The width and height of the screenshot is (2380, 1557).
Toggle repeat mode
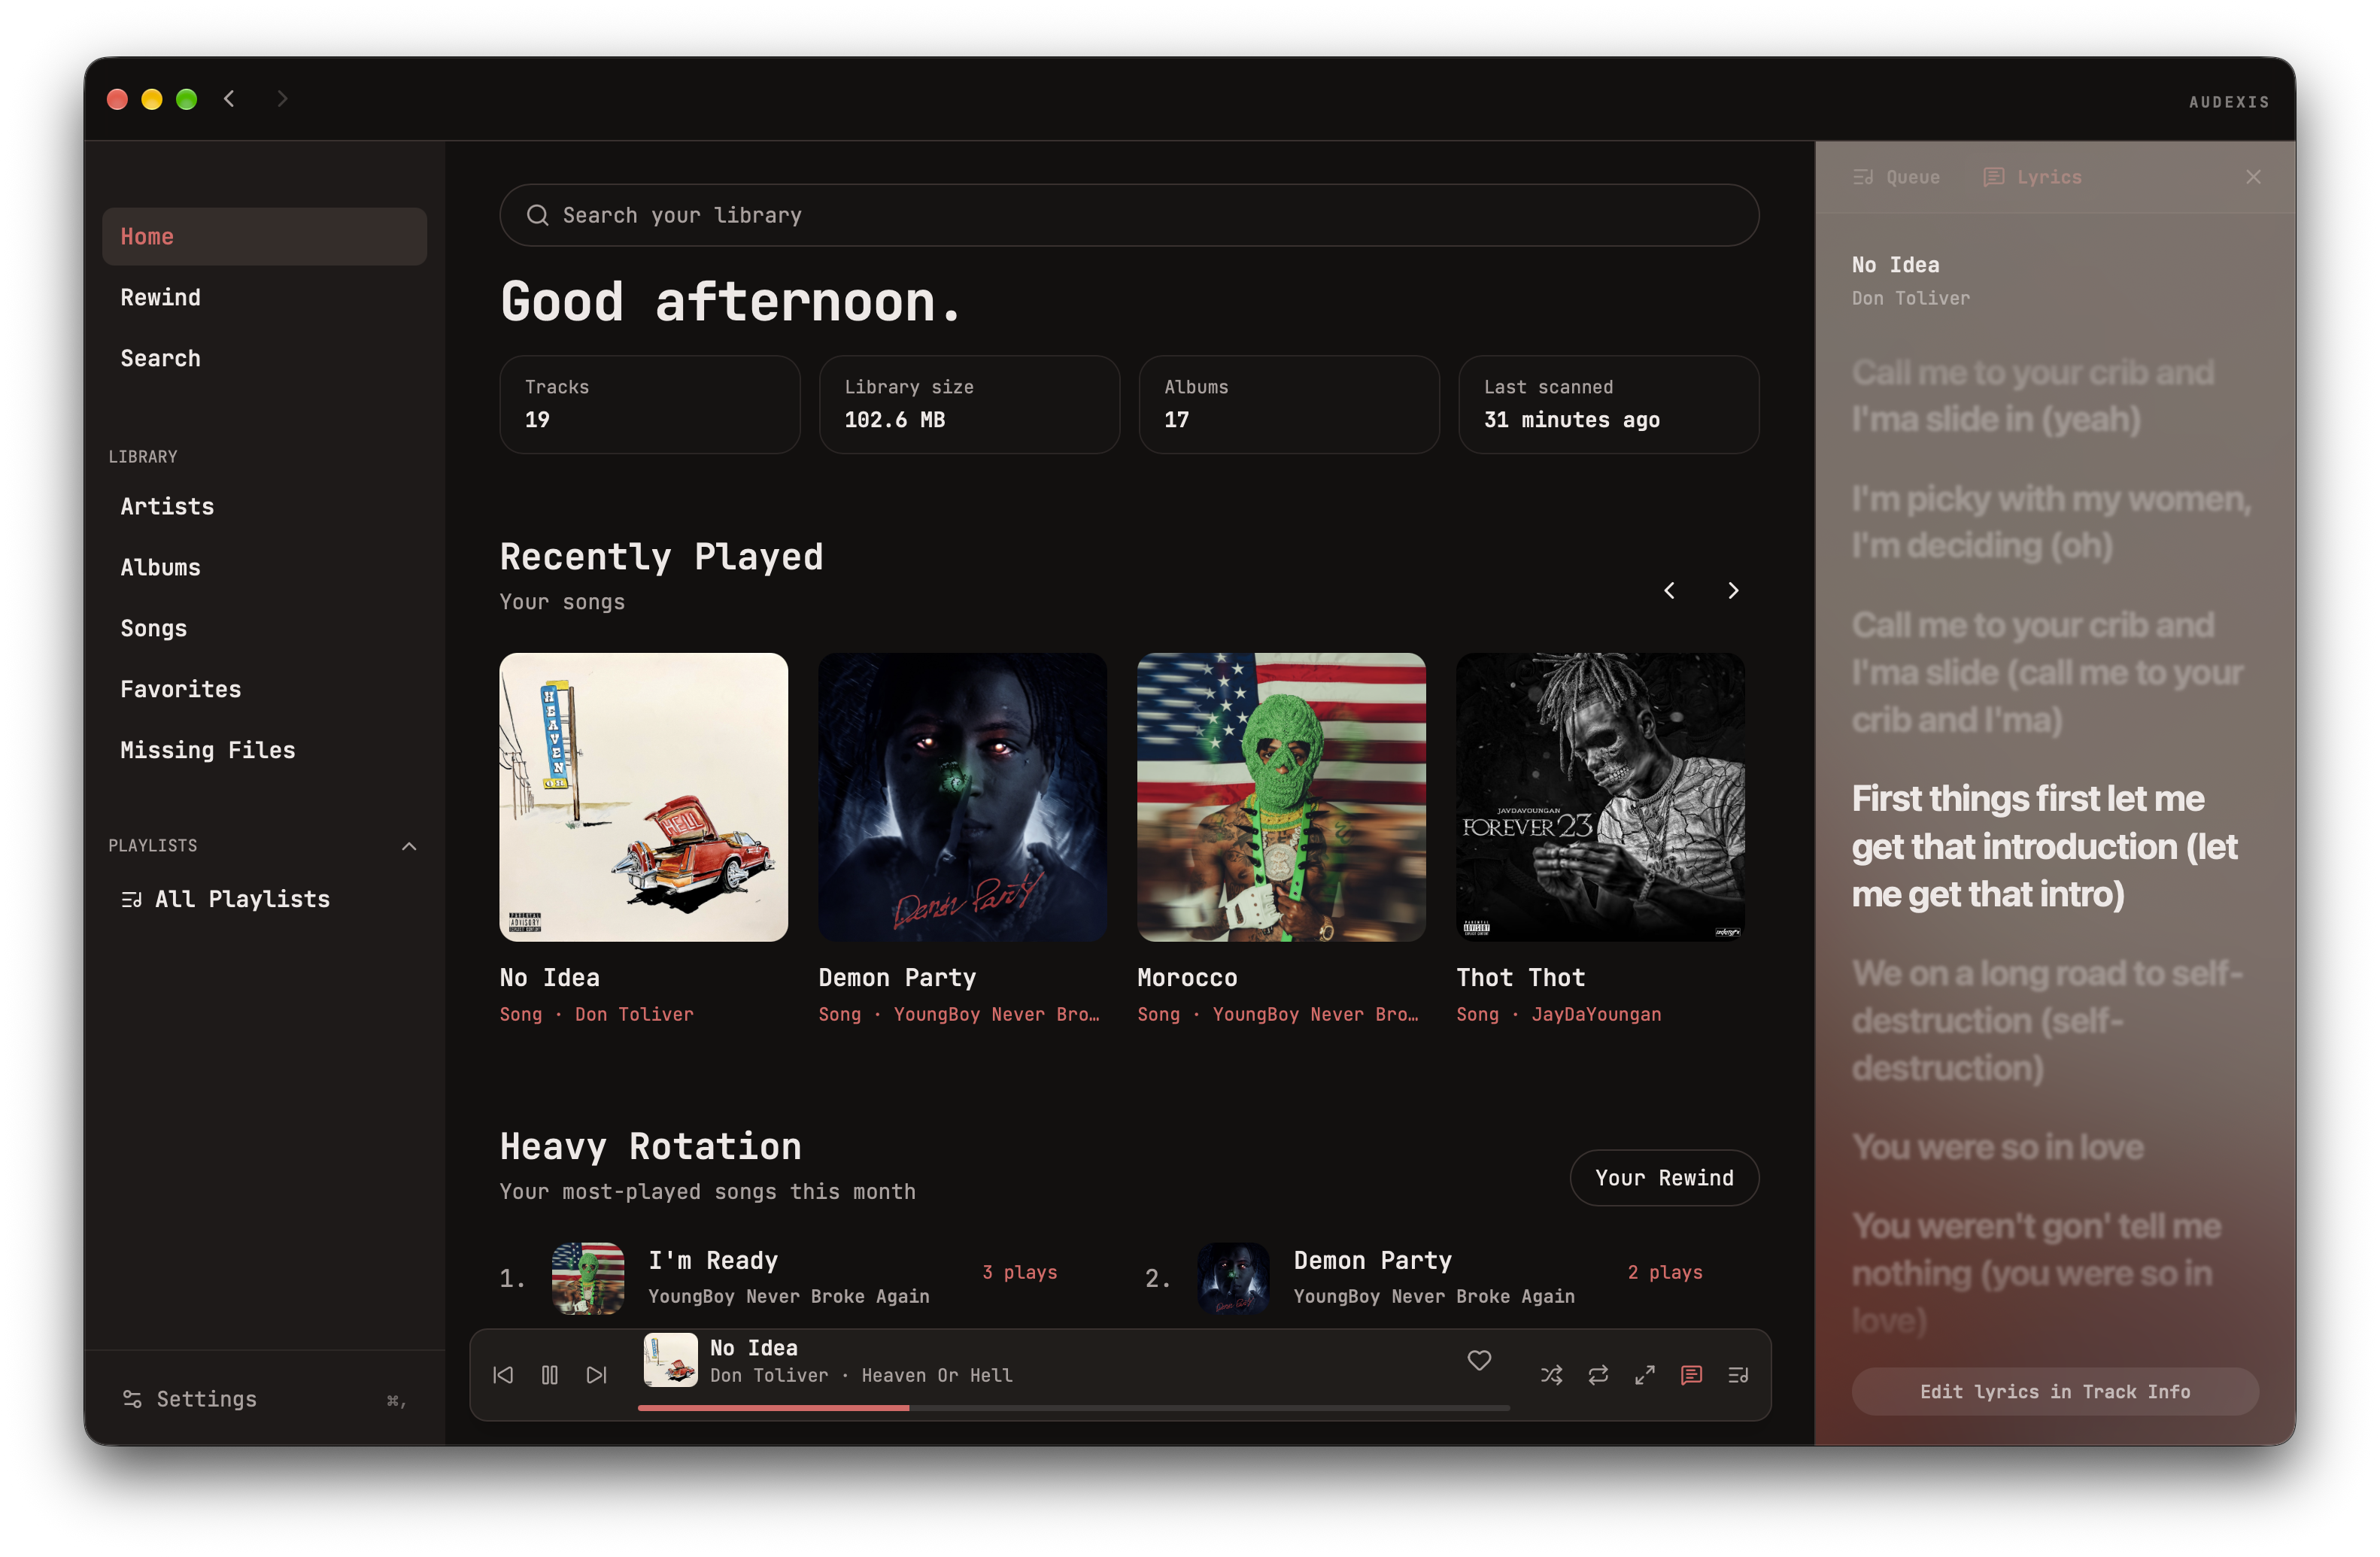(x=1598, y=1375)
